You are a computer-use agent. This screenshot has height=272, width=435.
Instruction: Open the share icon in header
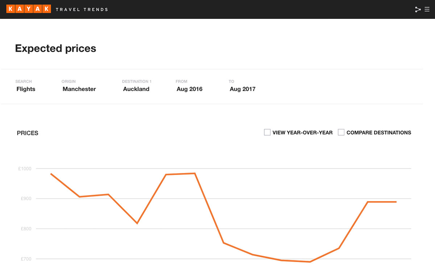coord(418,9)
